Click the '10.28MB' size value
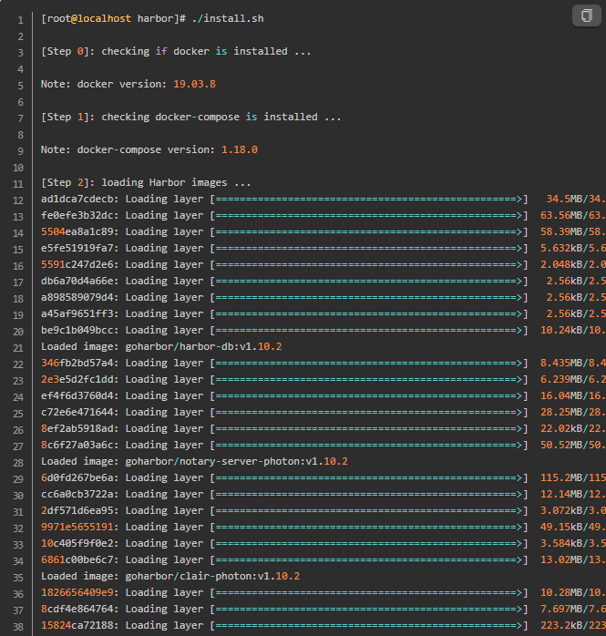 (561, 593)
